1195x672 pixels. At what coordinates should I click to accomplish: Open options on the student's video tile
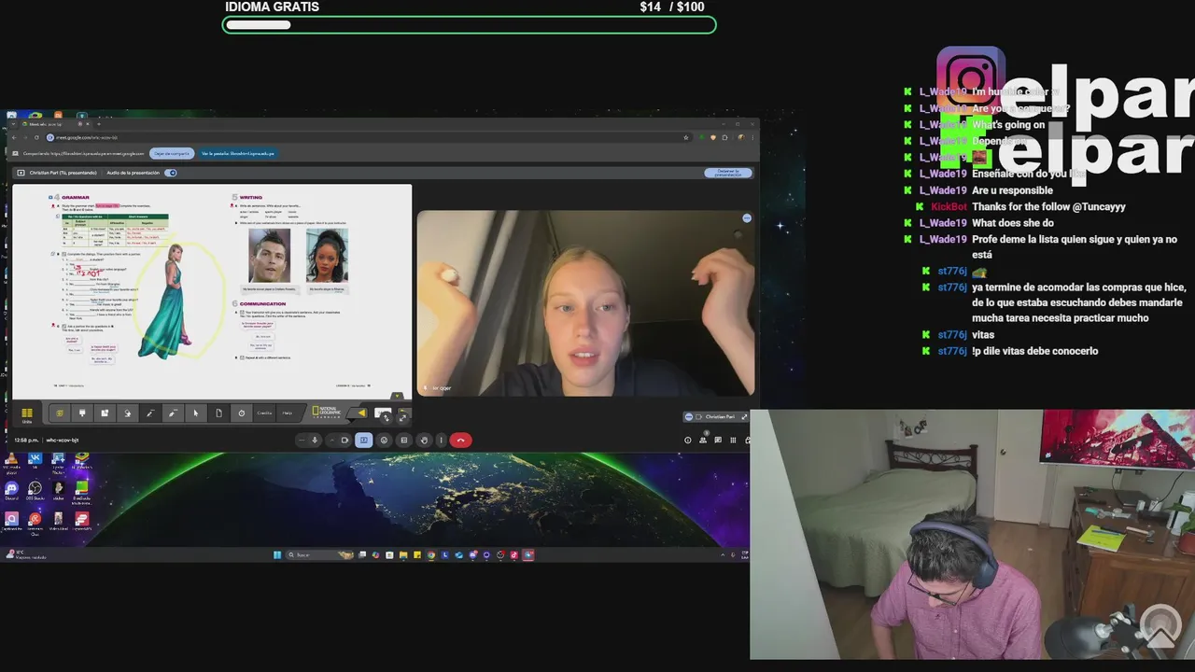746,217
